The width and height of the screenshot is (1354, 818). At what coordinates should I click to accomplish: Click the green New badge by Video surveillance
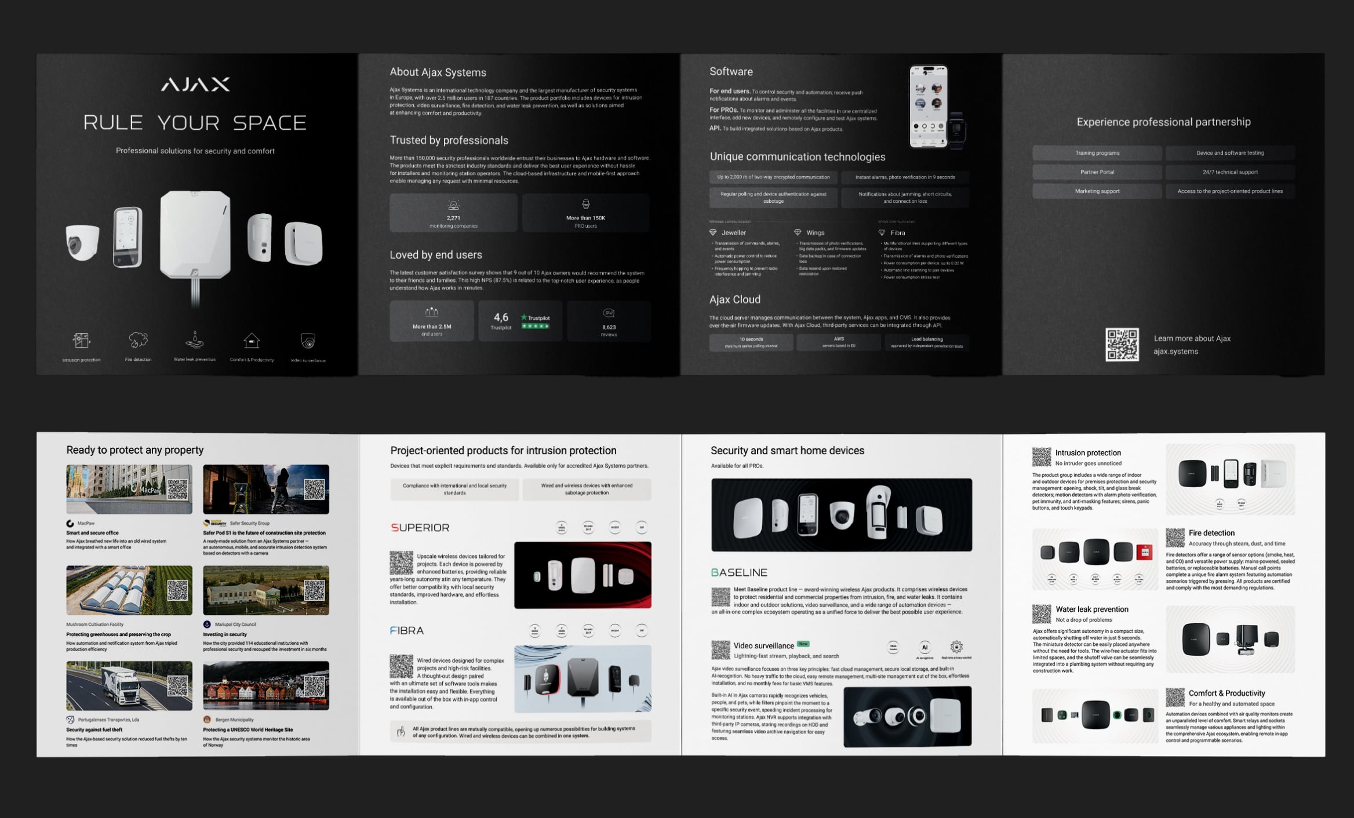(x=803, y=644)
